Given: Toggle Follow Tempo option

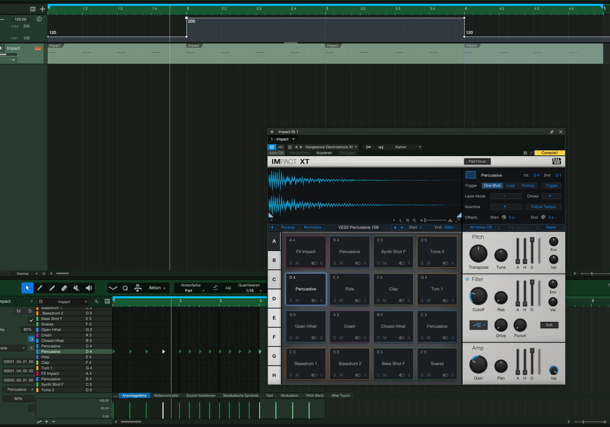Looking at the screenshot, I should [x=543, y=207].
